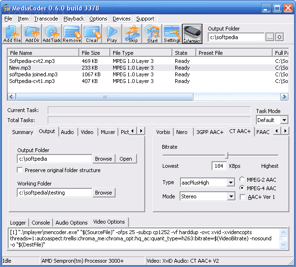Click the top Output Folder path field
The image size is (296, 267).
pos(236,37)
